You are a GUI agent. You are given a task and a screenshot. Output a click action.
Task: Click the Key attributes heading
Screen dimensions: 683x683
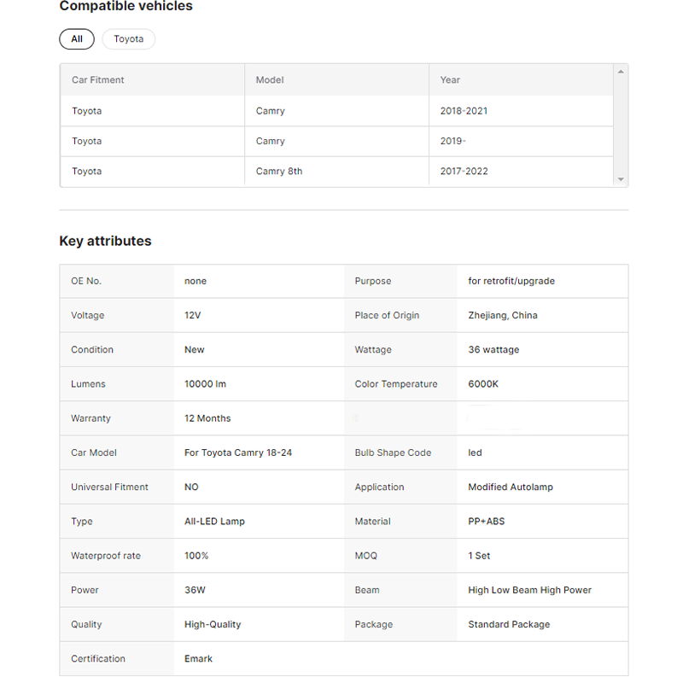tap(105, 242)
